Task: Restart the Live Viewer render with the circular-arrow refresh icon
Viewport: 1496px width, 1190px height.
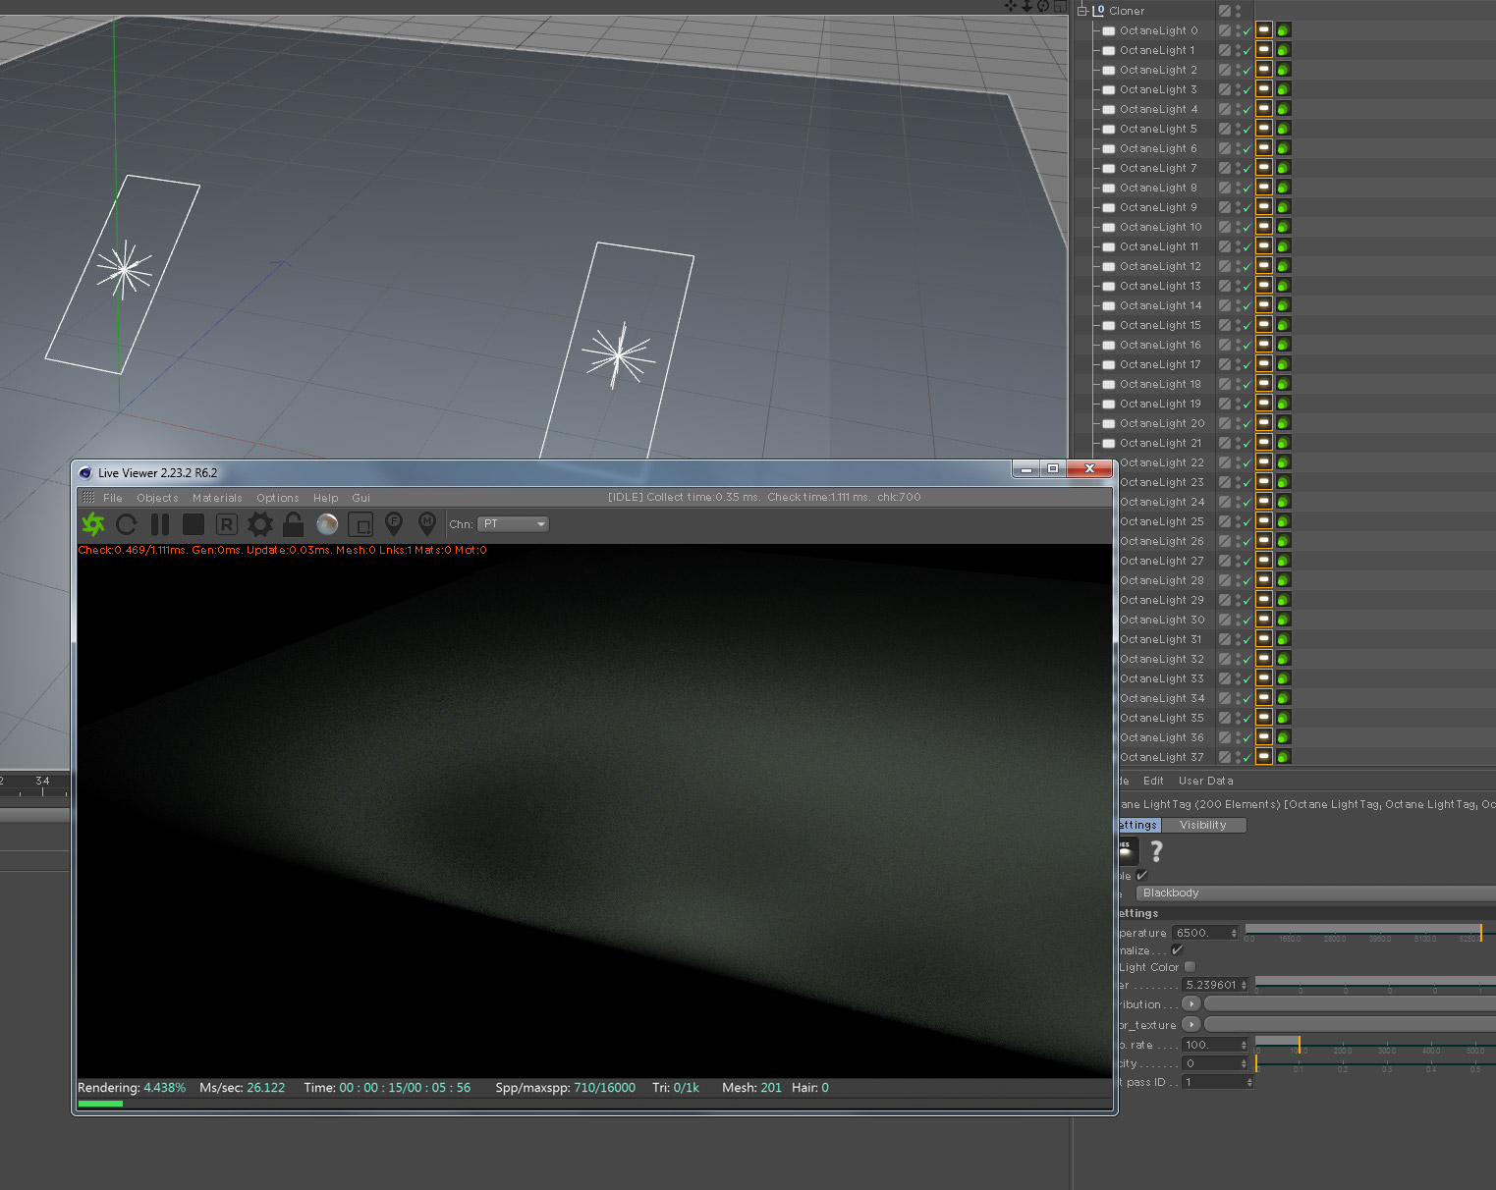Action: (x=127, y=524)
